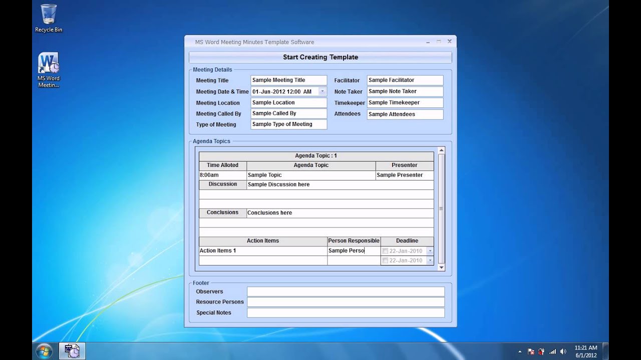Click the Start Creating Template button
Screen dimensions: 641x360
click(x=320, y=57)
